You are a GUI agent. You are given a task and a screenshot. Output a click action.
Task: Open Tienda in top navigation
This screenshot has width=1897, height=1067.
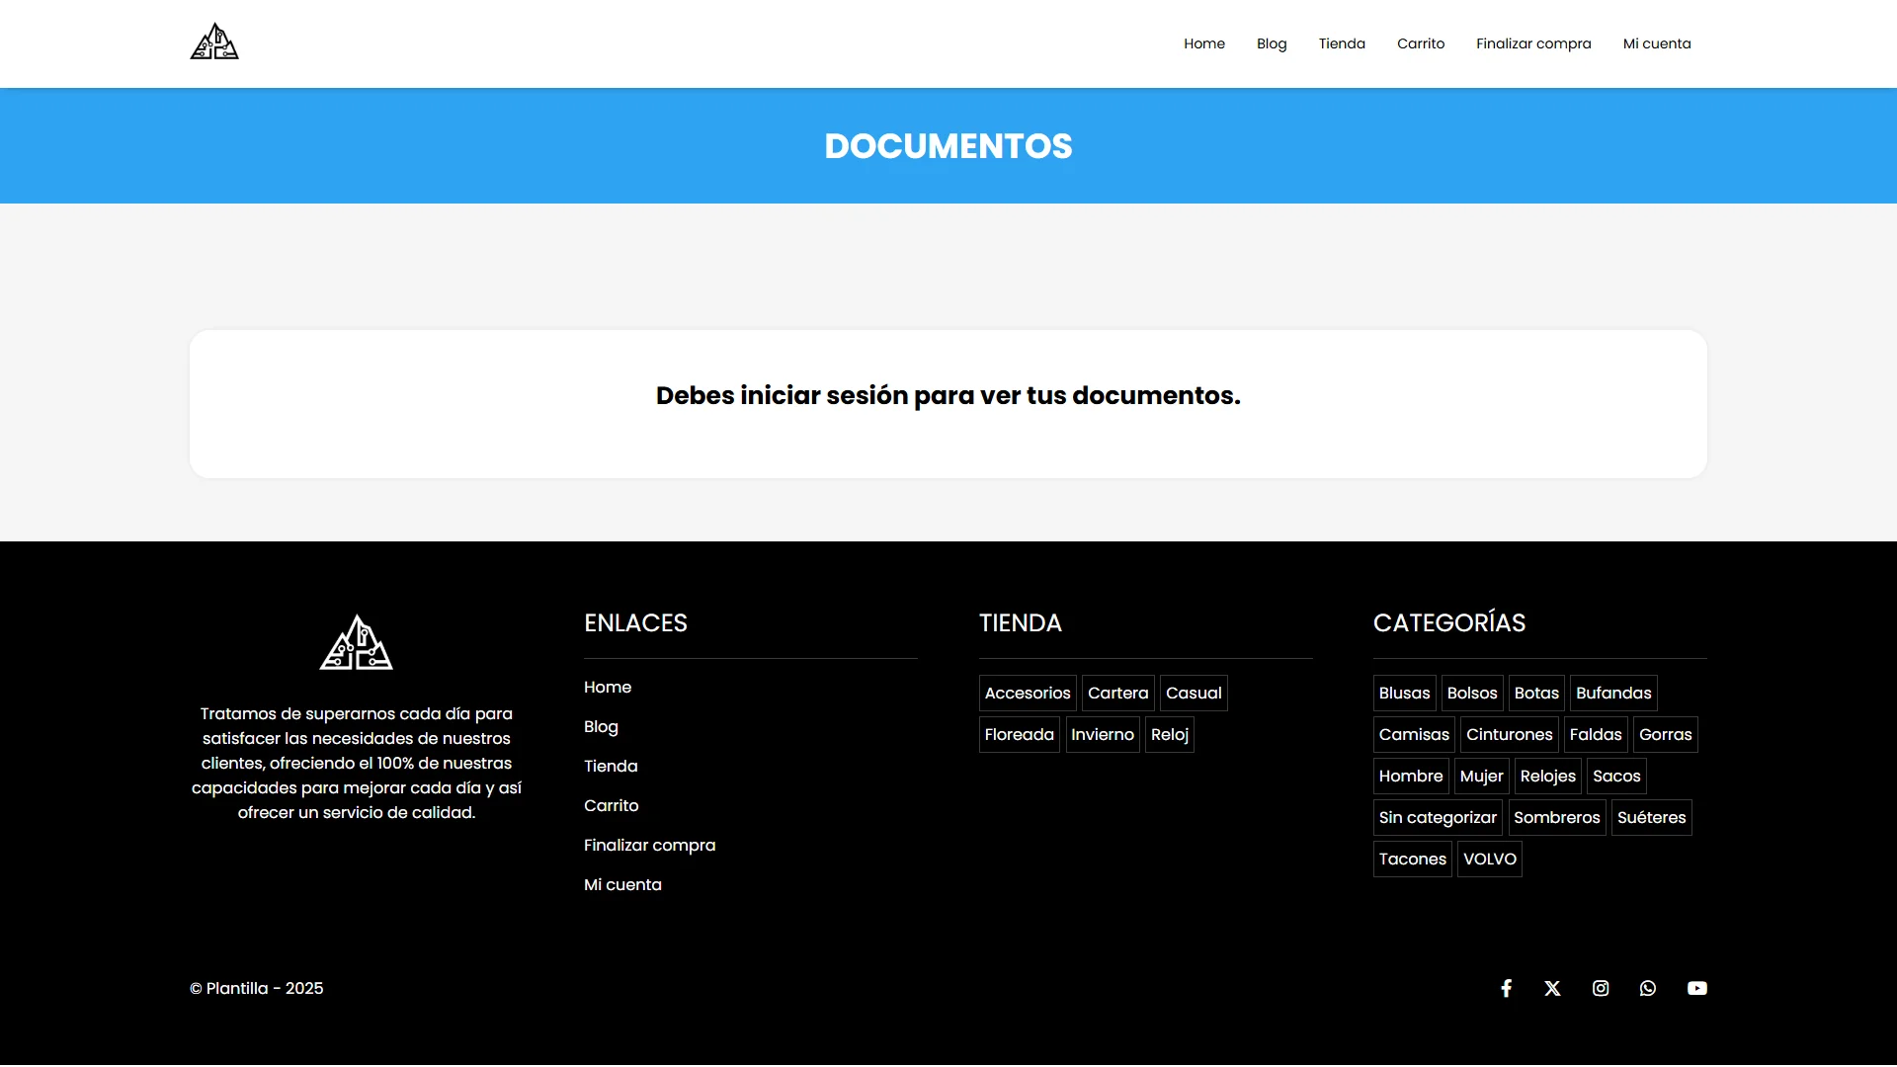[1342, 43]
